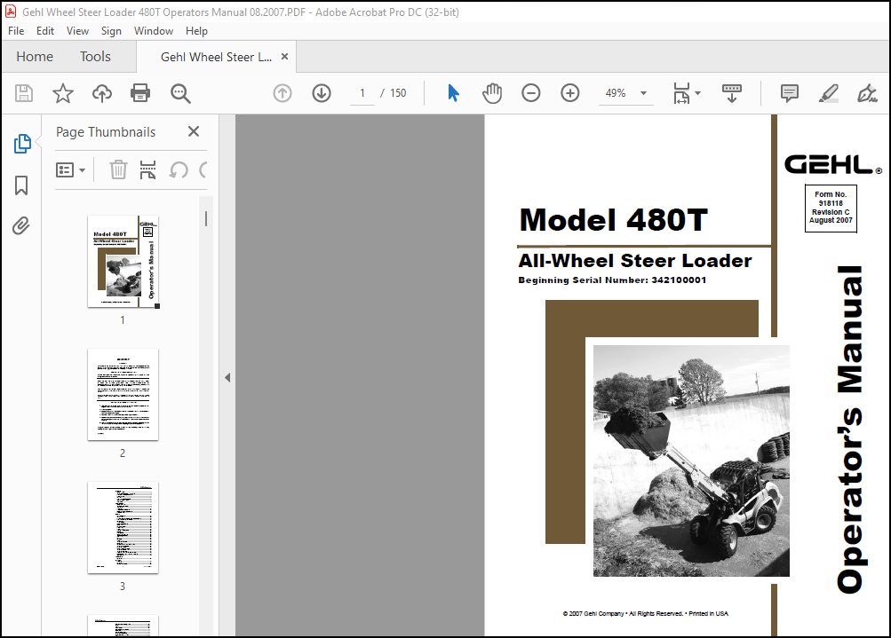891x638 pixels.
Task: Click the loader photograph on cover page
Action: point(691,461)
